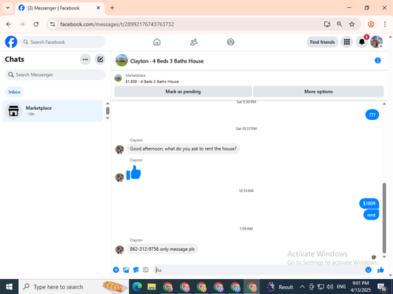Click the conversation vertical scrollbar
This screenshot has height=294, width=393.
(384, 218)
